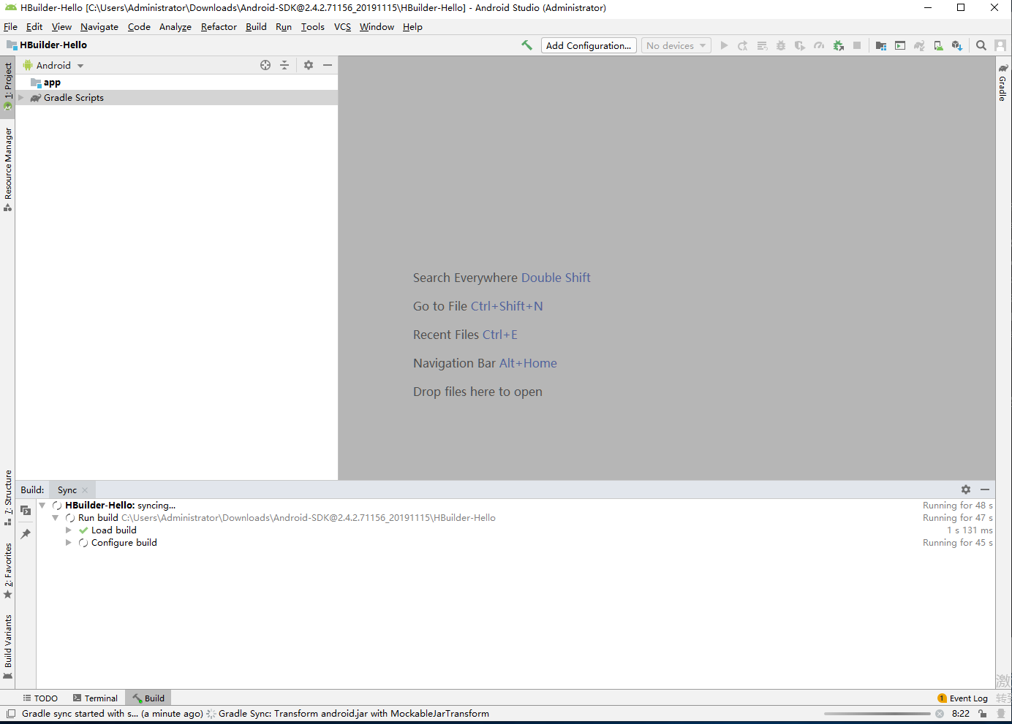Open the Navigate menu
The image size is (1012, 724).
point(99,26)
